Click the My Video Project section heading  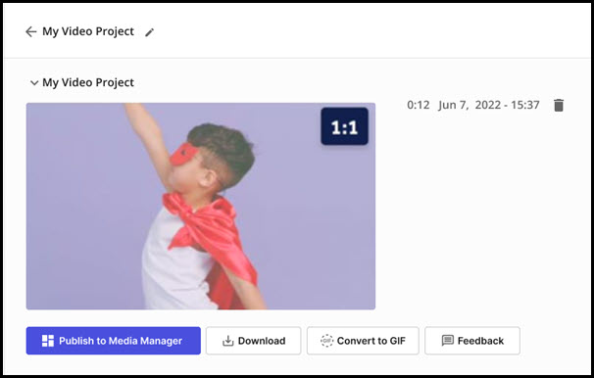point(88,82)
